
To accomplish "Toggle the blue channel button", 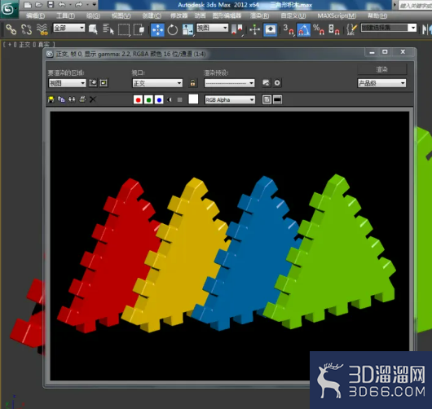I will tap(159, 99).
